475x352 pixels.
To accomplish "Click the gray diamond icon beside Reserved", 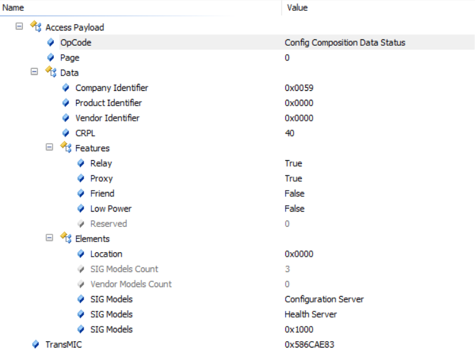I will coord(81,224).
